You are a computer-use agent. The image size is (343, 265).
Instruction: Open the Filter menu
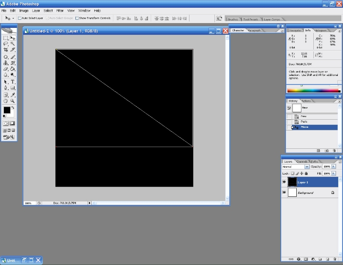[x=60, y=10]
